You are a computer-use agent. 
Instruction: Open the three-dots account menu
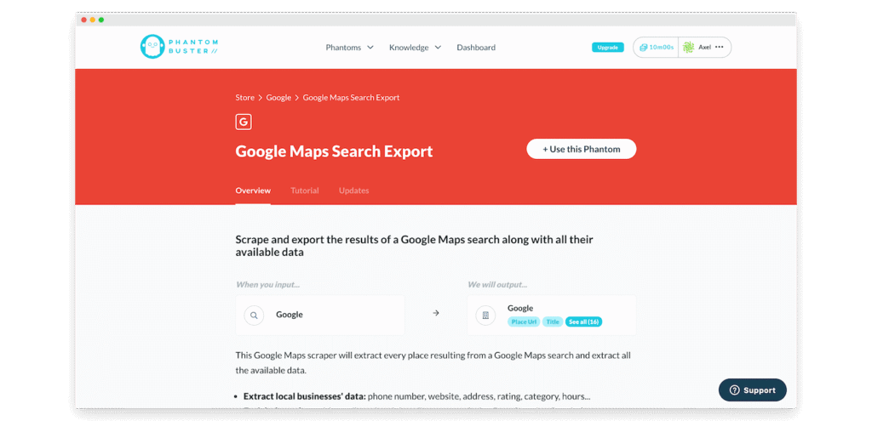point(719,48)
